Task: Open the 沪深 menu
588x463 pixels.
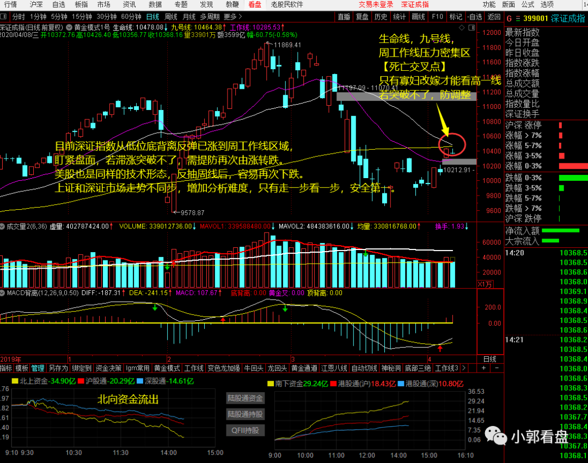Action: point(36,4)
